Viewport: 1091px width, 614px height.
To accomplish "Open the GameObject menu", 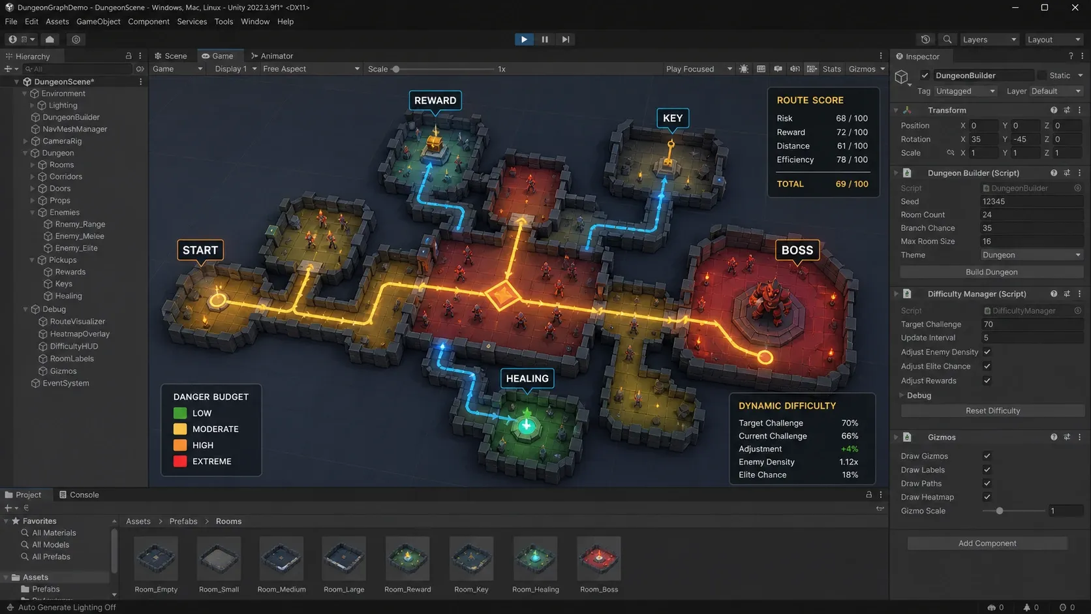I will [x=99, y=22].
